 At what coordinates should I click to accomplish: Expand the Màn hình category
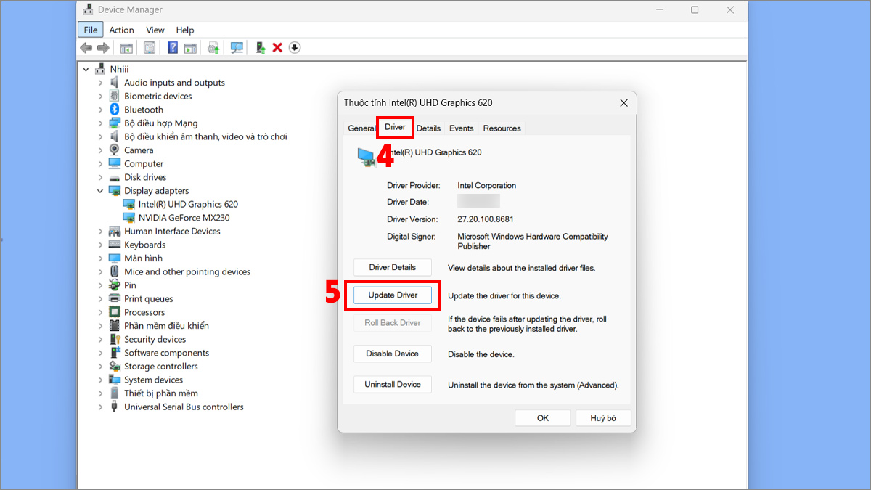point(101,258)
